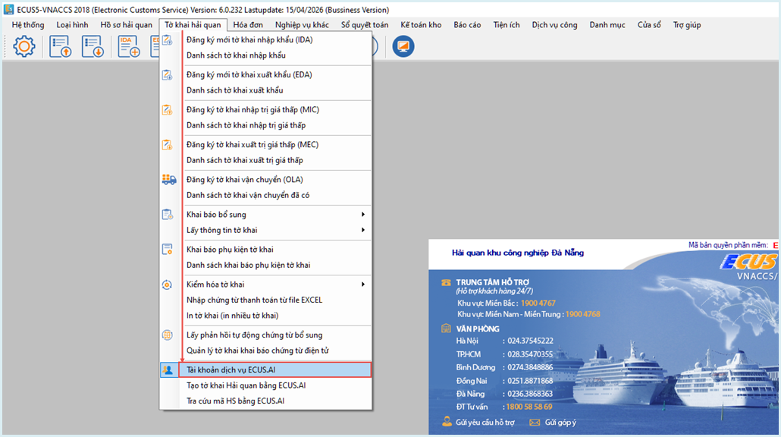
Task: Click the Hải quan khu công nghiệp Đà Nẵng header
Action: pyautogui.click(x=517, y=253)
